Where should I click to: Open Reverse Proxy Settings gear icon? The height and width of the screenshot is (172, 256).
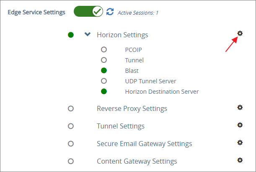pos(240,108)
